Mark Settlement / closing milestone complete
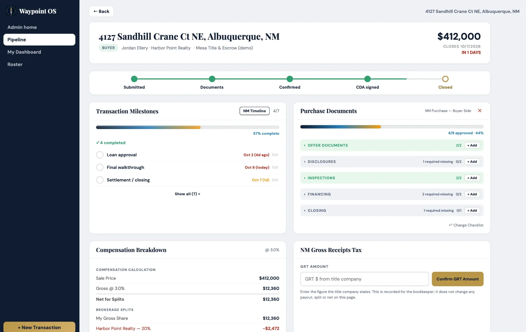Viewport: 526px width, 332px height. (100, 180)
